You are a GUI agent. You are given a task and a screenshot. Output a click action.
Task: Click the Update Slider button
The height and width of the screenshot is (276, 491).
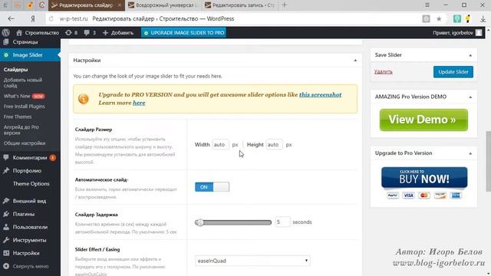point(453,71)
